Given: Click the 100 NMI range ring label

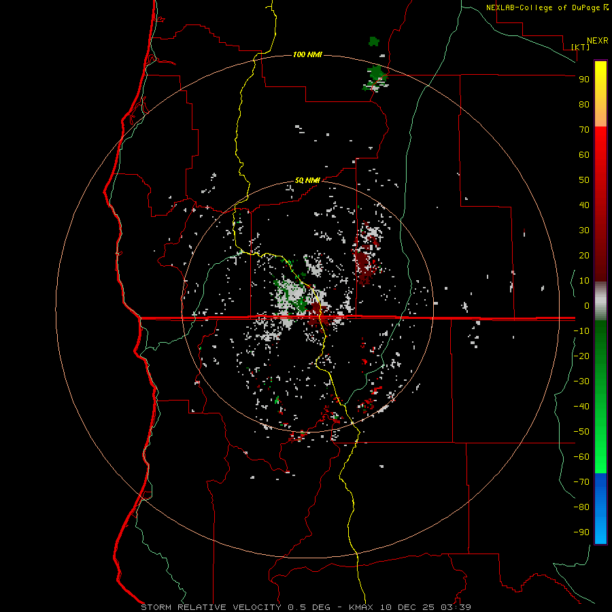Looking at the screenshot, I should coord(307,54).
